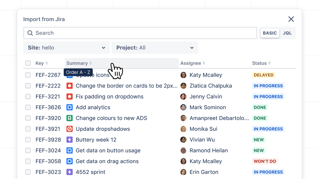Viewport: 319px width, 179px height.
Task: Check the box for FEF-3058
Action: pos(28,161)
